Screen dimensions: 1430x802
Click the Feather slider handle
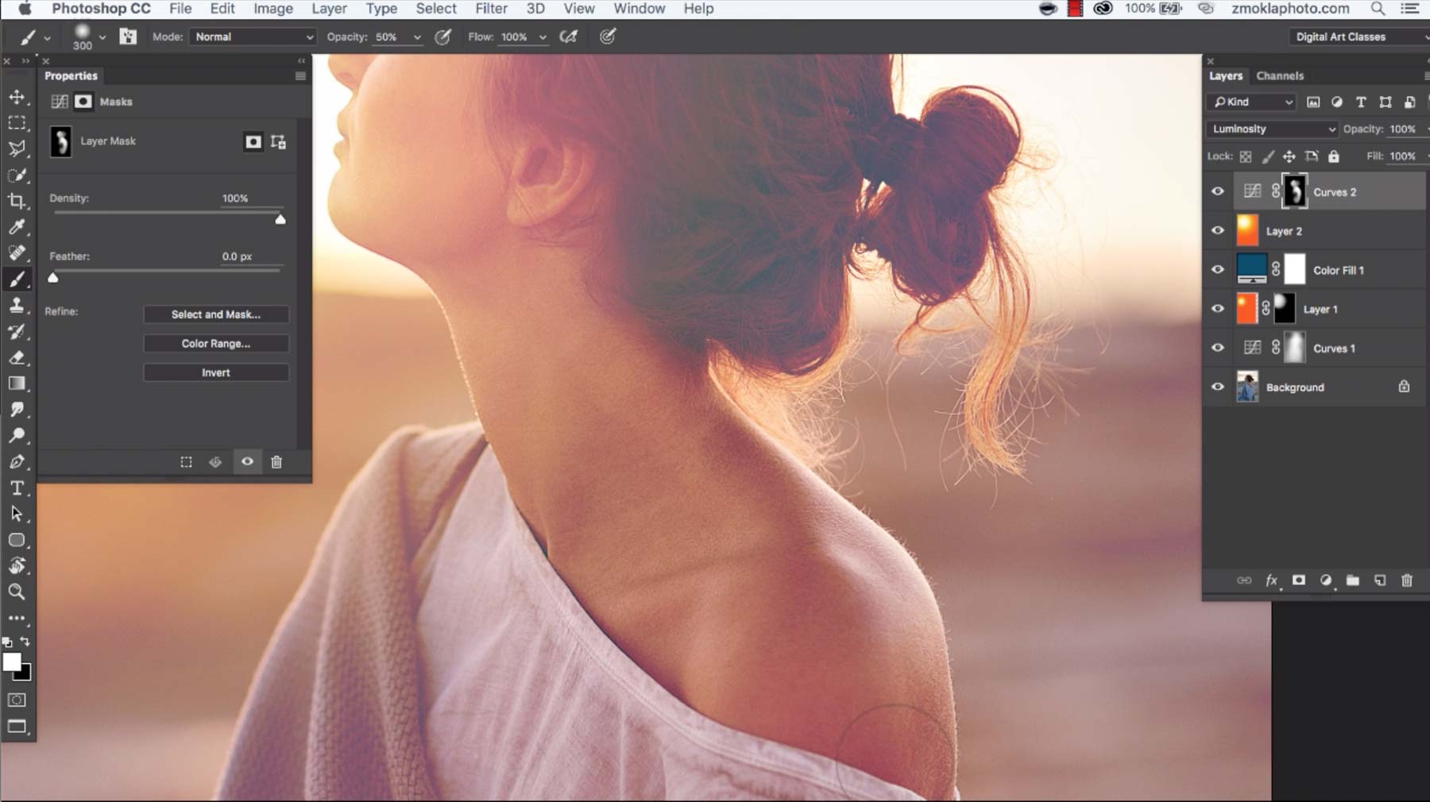click(x=53, y=277)
